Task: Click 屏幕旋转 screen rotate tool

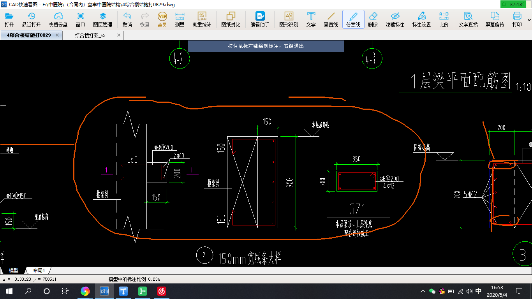Action: [495, 19]
